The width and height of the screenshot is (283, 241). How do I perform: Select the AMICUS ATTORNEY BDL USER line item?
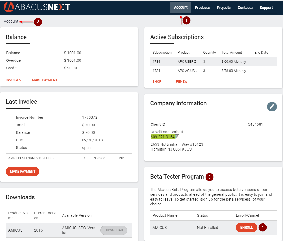click(x=31, y=158)
